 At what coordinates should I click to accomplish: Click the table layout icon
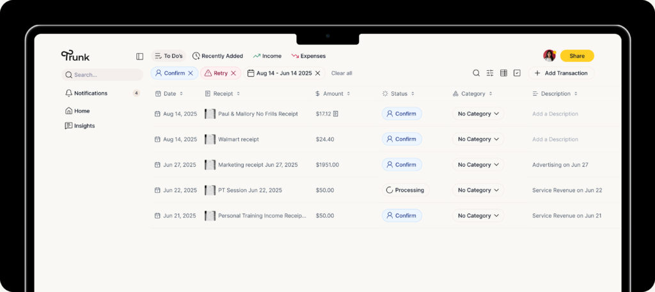tap(503, 73)
